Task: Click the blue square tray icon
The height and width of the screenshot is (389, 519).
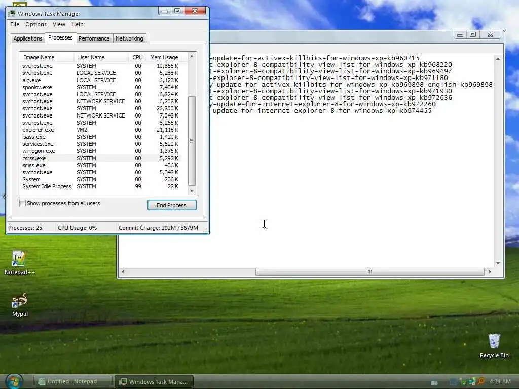Action: click(x=453, y=382)
